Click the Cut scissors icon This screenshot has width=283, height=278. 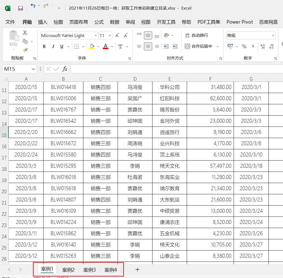pos(25,33)
